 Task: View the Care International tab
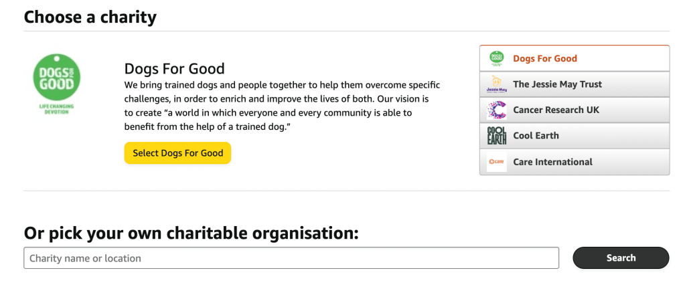pos(552,162)
